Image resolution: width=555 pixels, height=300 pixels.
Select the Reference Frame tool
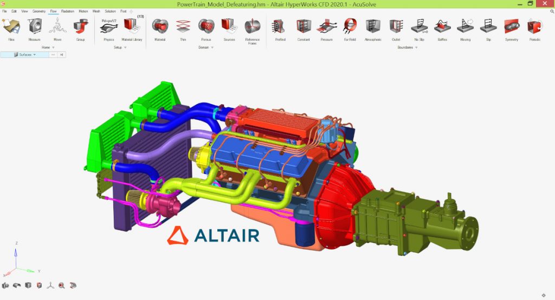point(252,27)
